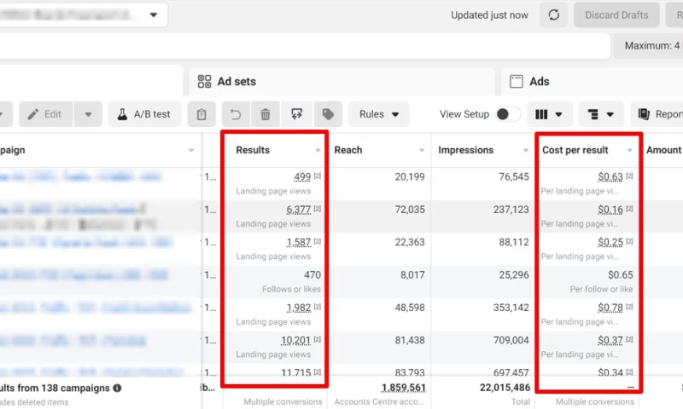Image resolution: width=683 pixels, height=409 pixels.
Task: Open the breakdown rows dropdown
Action: click(601, 114)
